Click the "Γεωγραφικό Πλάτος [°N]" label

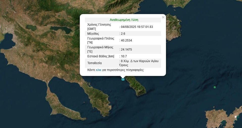[101, 40]
